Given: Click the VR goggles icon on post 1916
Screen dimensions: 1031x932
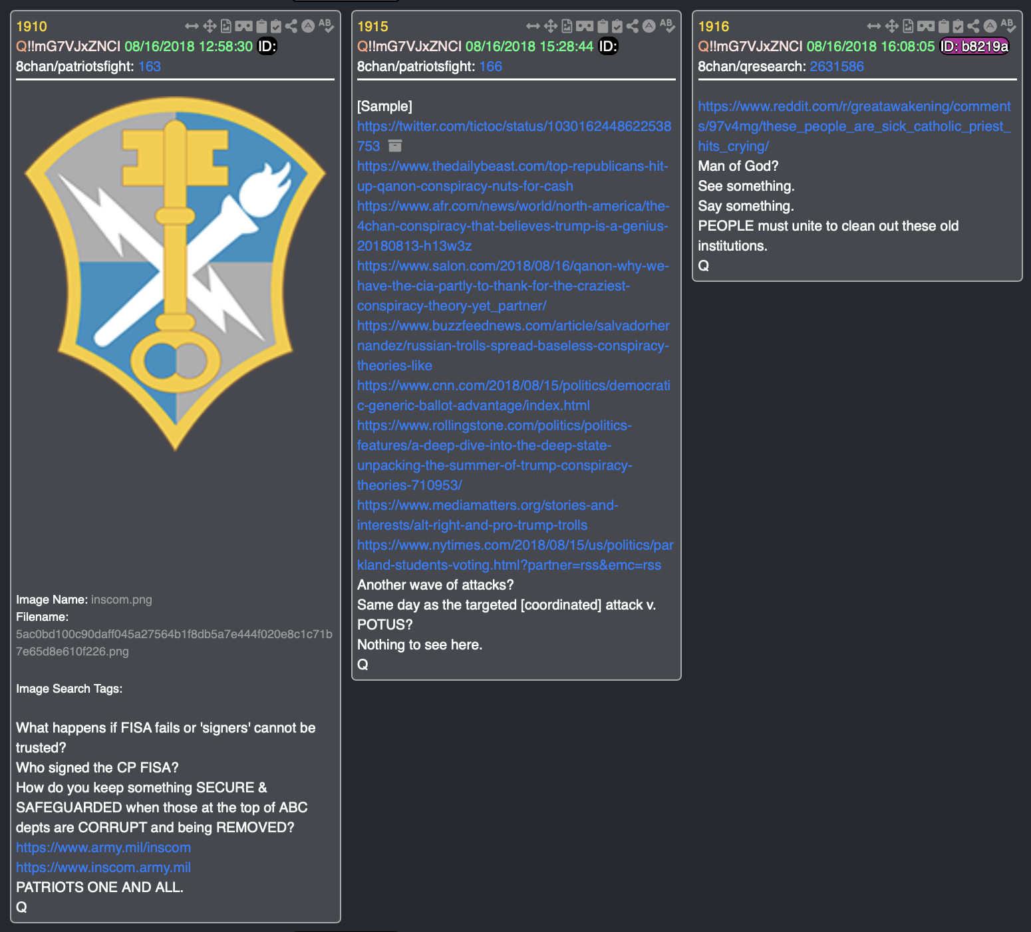Looking at the screenshot, I should click(x=926, y=26).
